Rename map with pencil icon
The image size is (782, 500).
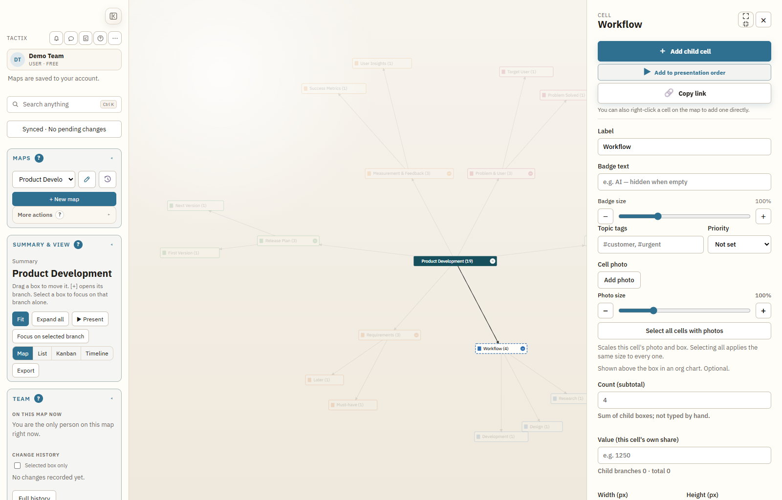[x=87, y=179]
